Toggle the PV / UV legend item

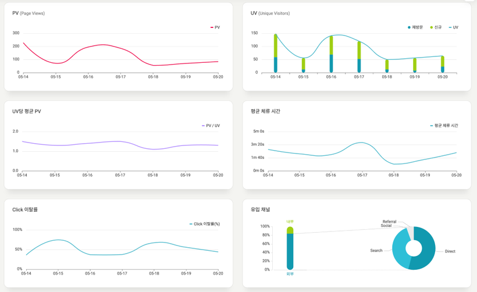211,126
